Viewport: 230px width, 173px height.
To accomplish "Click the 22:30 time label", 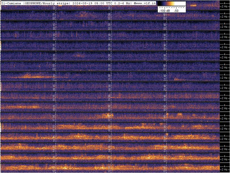I will tap(109, 67).
